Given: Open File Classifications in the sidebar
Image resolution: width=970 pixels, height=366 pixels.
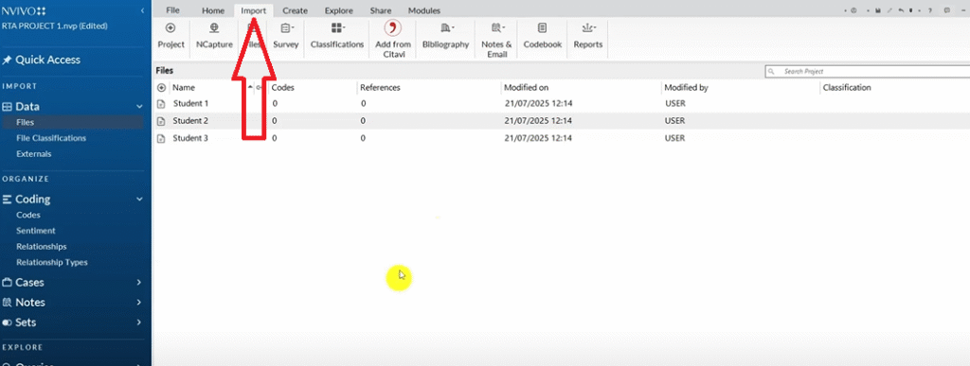Looking at the screenshot, I should click(51, 138).
